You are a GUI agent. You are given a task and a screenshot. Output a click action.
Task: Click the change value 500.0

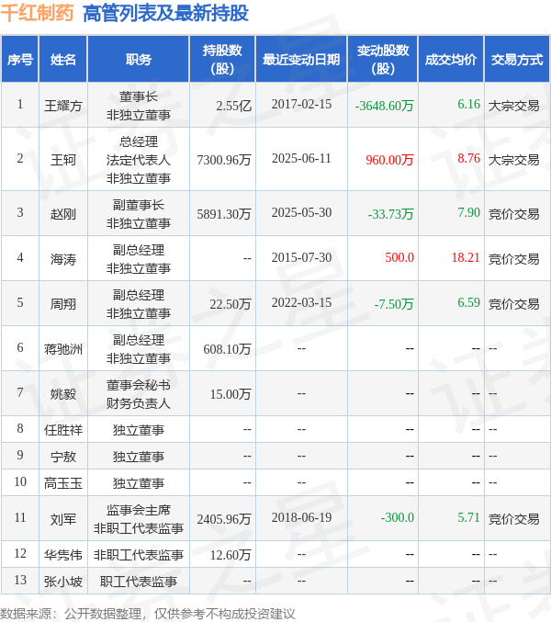tap(399, 257)
